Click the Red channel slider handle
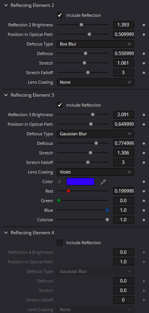Image resolution: width=149 pixels, height=313 pixels. 69,191
